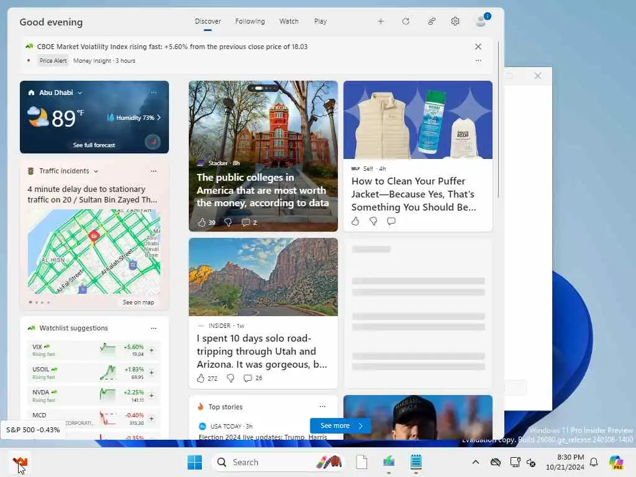636x477 pixels.
Task: Like the Utah road-trip article
Action: (201, 378)
